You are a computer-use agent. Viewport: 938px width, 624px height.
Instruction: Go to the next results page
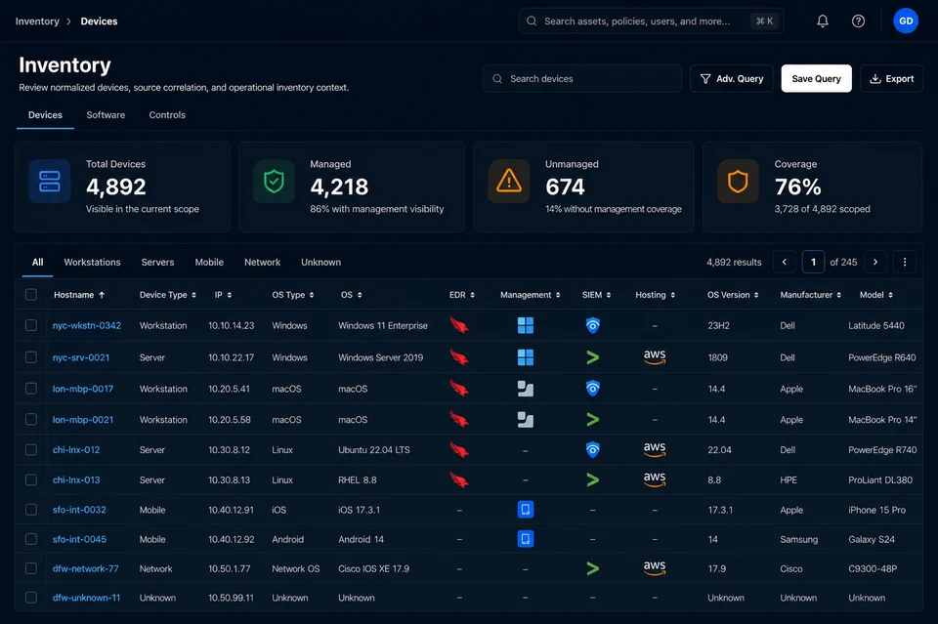[875, 262]
